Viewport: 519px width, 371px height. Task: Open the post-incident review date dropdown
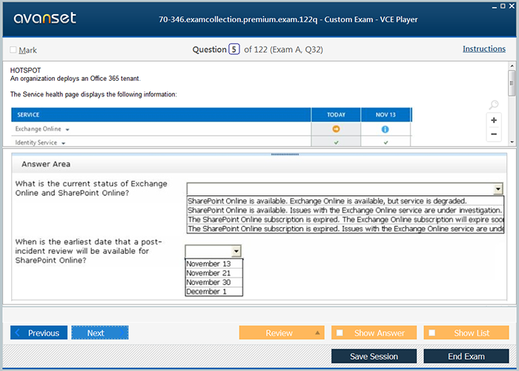tap(236, 252)
